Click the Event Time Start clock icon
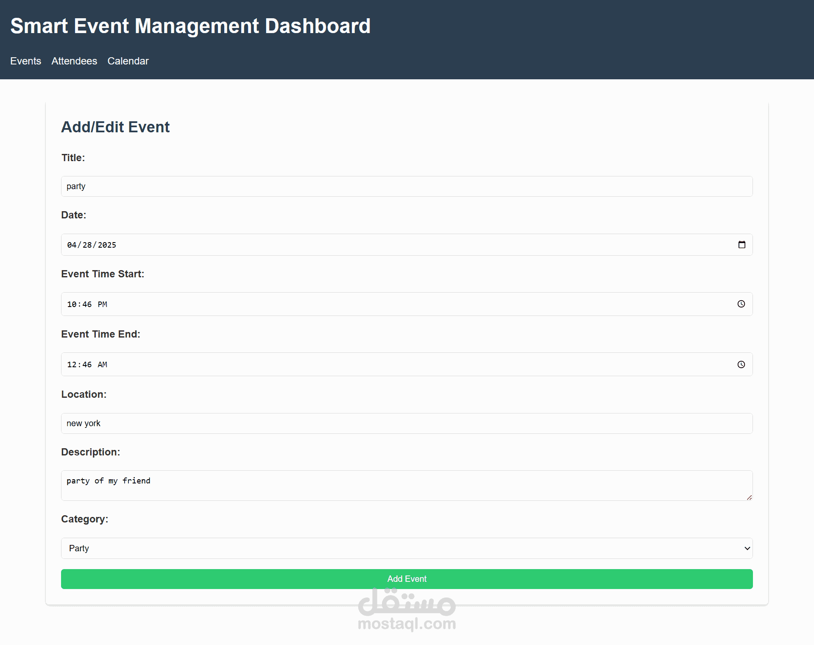 tap(741, 304)
